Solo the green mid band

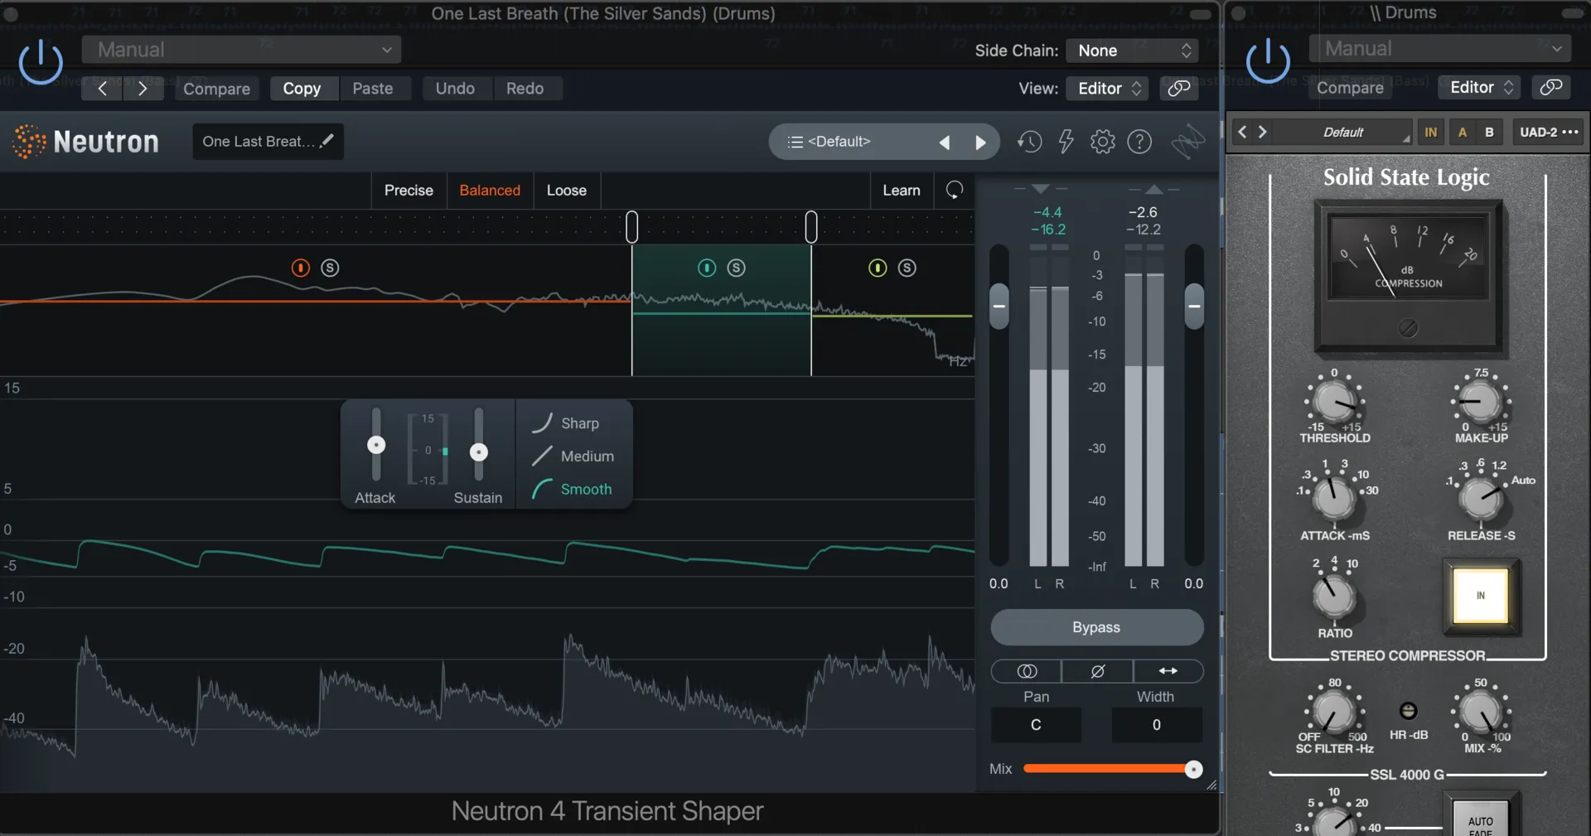737,268
